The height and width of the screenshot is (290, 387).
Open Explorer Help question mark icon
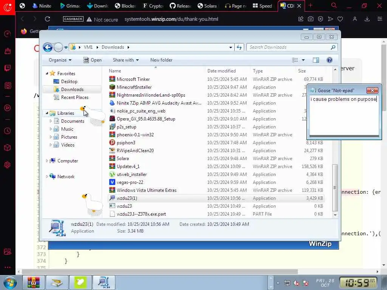pyautogui.click(x=329, y=60)
